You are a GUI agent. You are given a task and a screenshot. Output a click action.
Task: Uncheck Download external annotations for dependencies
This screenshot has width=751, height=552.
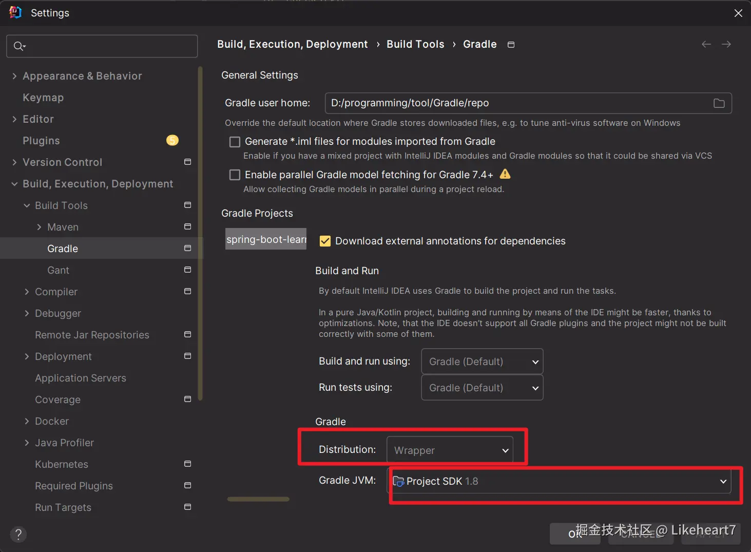(x=325, y=241)
